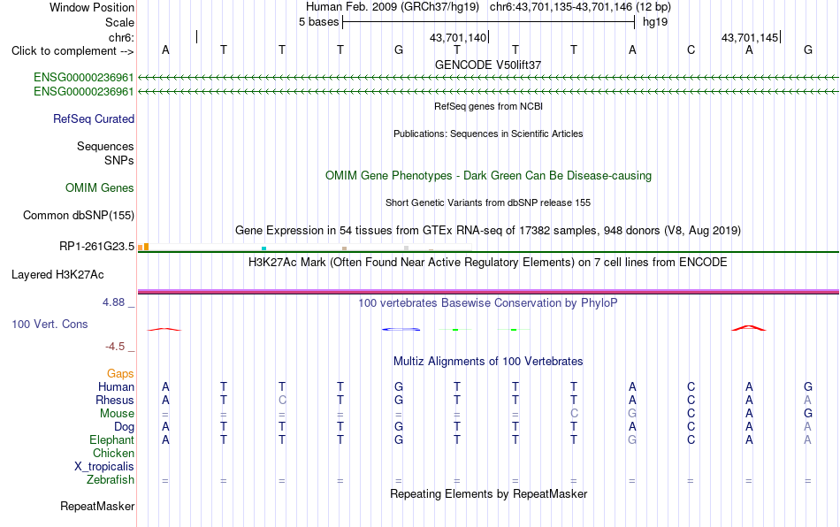
Task: Select the Scale track label
Action: pos(119,22)
